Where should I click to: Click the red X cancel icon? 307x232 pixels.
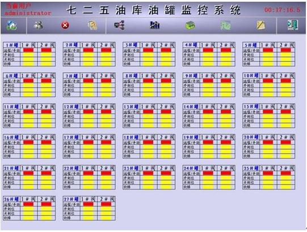(x=65, y=26)
